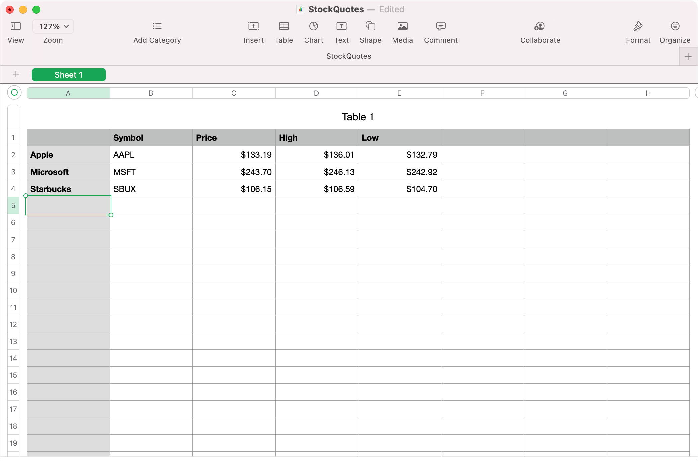Screen dimensions: 698x461
Task: Select the $106.15 price cell
Action: click(234, 189)
